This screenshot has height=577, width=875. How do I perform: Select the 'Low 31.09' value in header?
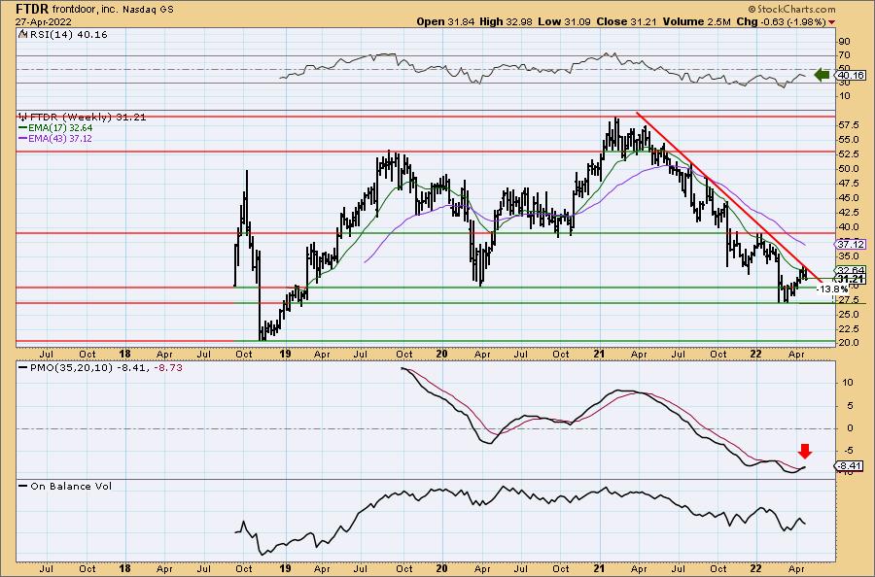click(x=564, y=21)
